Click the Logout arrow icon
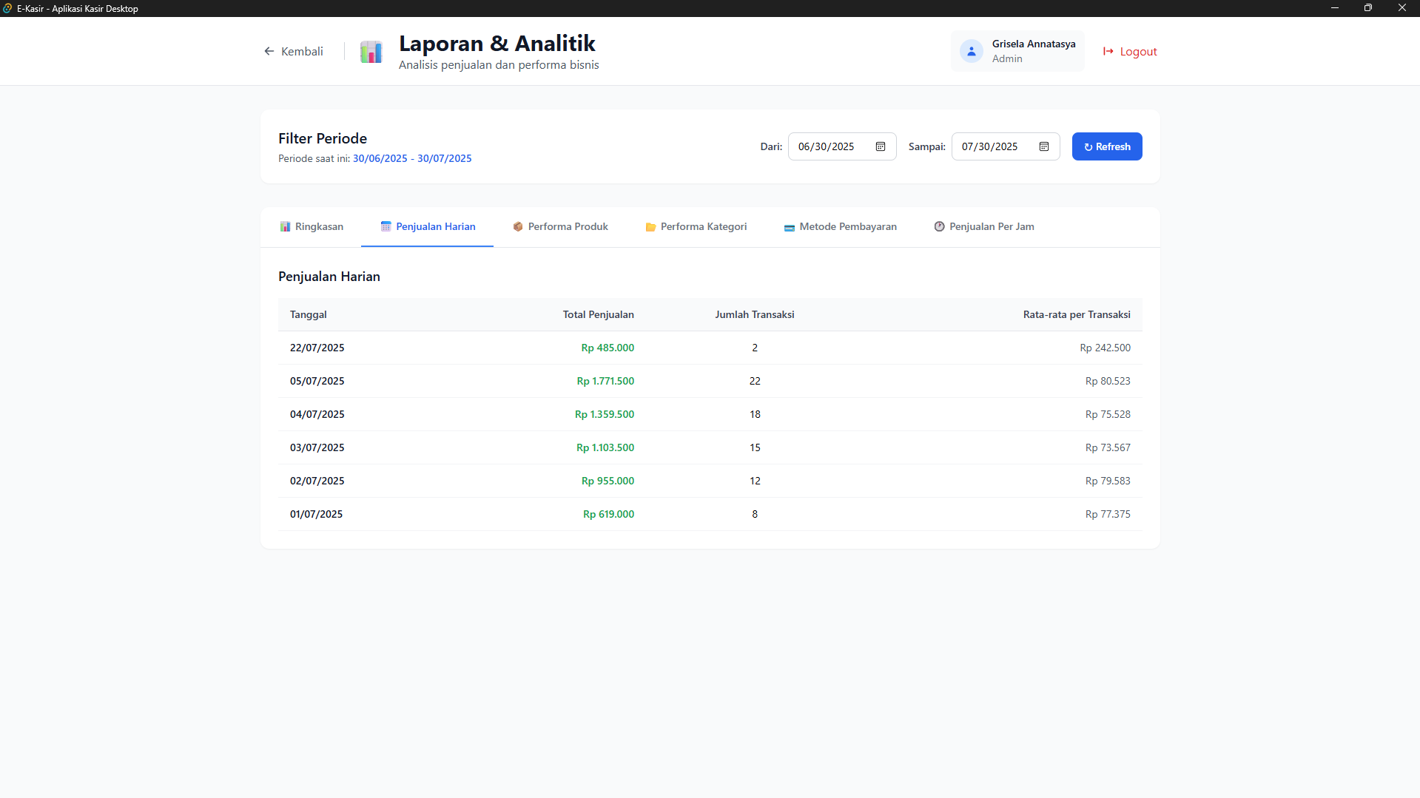1420x798 pixels. (x=1108, y=51)
